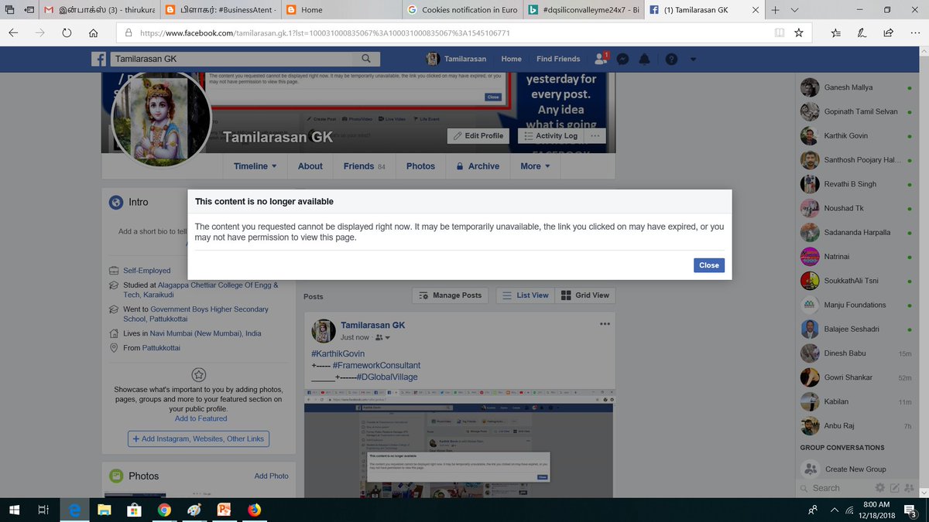The height and width of the screenshot is (522, 929).
Task: Open chat with Gowri Shankar
Action: pos(856,377)
